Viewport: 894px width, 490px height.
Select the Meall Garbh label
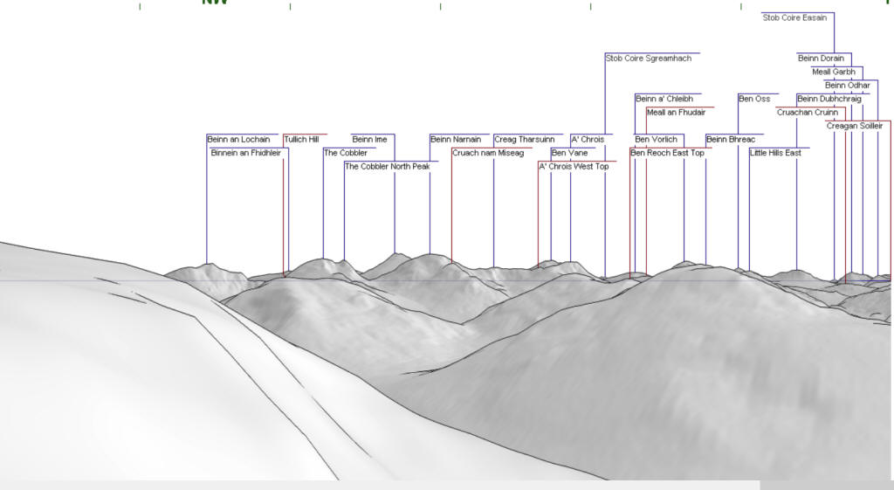pos(833,72)
